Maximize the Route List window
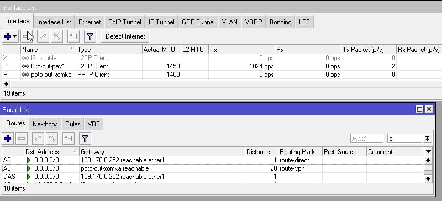The width and height of the screenshot is (442, 201). pos(419,109)
